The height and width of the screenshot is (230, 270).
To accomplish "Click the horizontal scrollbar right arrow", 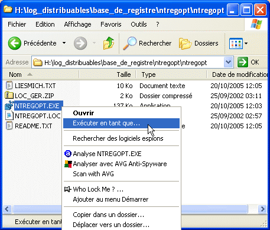I will click(262, 209).
